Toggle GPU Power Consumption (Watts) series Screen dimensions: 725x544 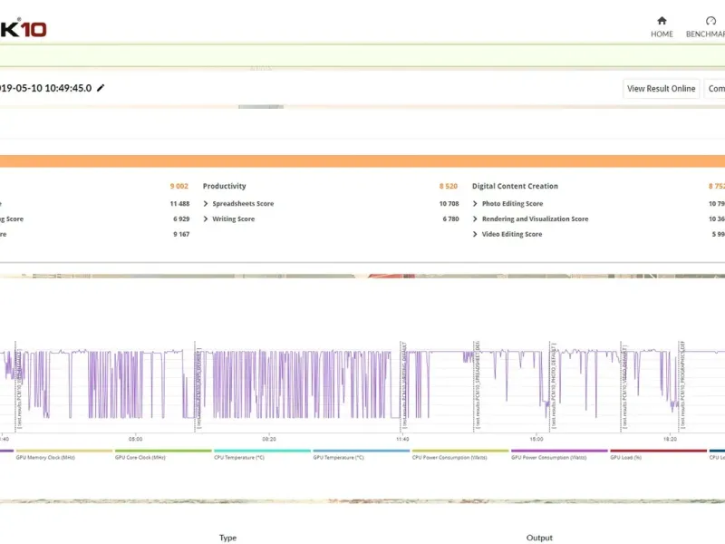(x=558, y=454)
